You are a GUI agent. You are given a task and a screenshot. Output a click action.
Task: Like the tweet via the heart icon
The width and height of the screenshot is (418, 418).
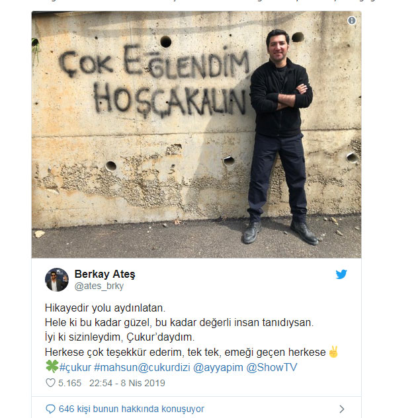click(x=50, y=383)
